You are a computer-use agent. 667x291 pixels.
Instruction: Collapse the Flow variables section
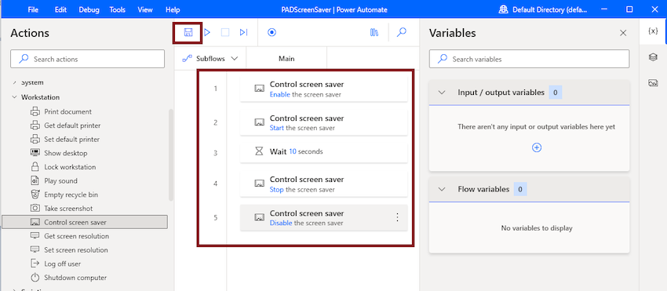(442, 189)
